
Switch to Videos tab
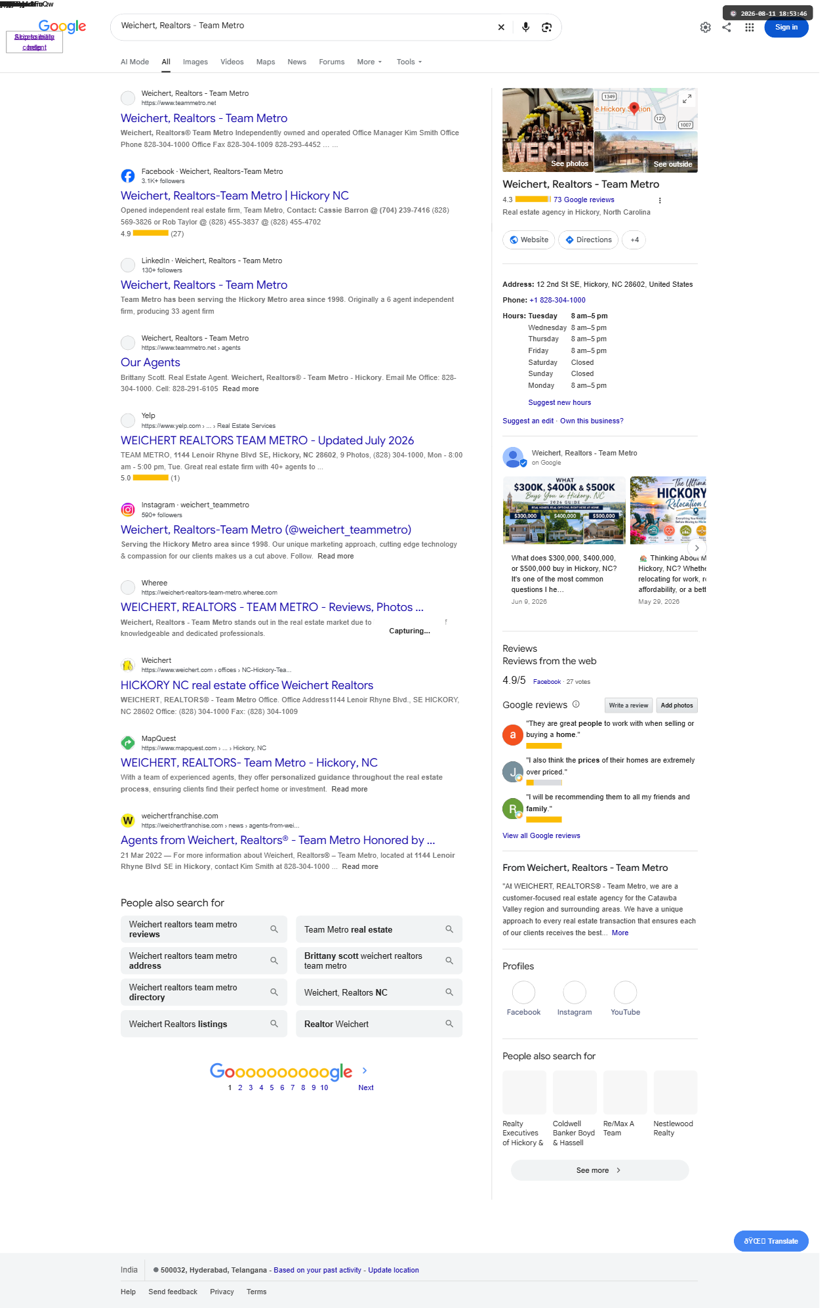232,62
